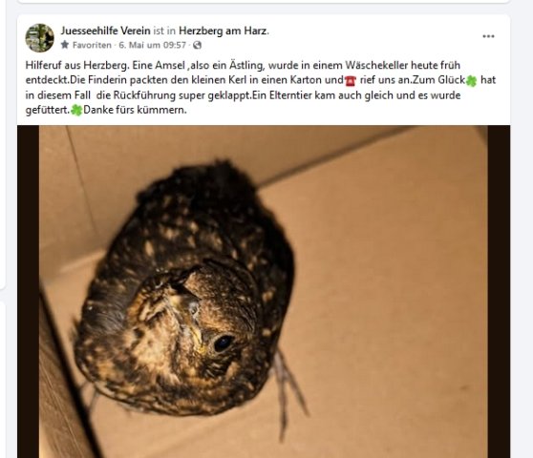The image size is (533, 458).
Task: Click the black bar left of photo
Action: point(29,292)
